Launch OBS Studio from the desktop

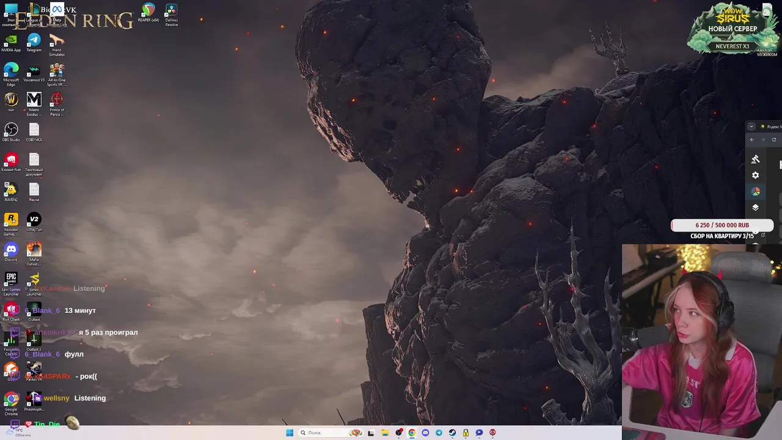coord(11,132)
